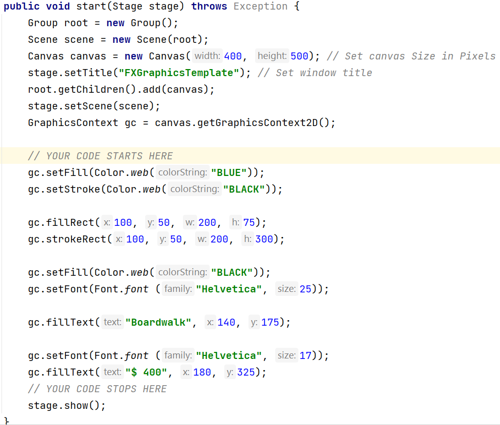Click the fillRect height value 75

[x=249, y=222]
